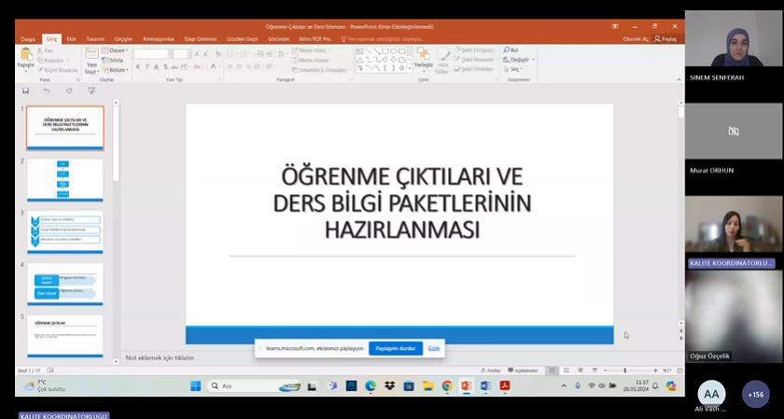Switch to the Ekle ribbon tab

pos(72,39)
